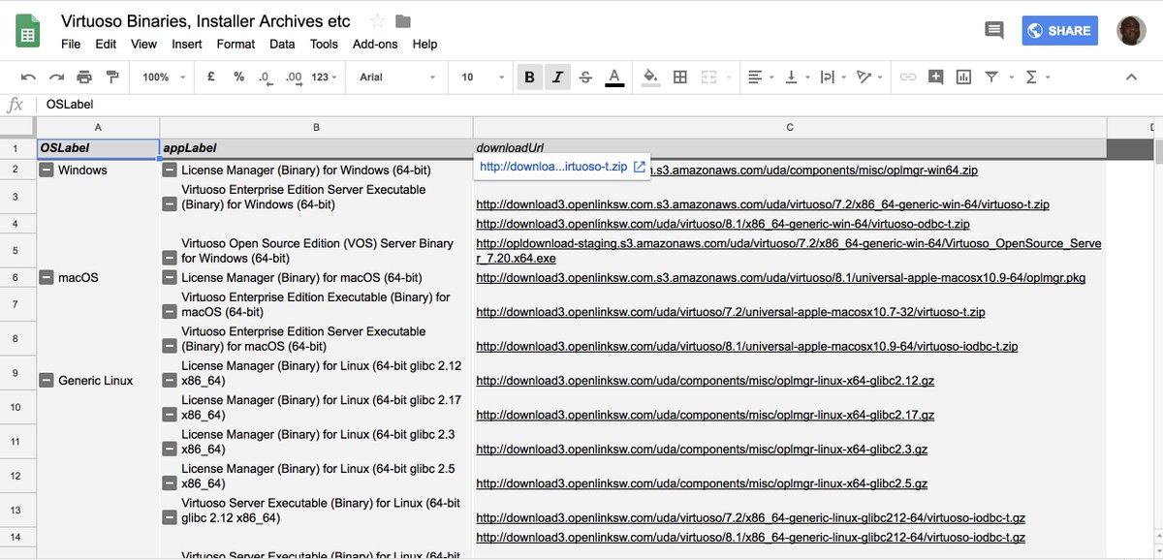Viewport: 1163px width, 560px height.
Task: Move document to folder icon
Action: (x=403, y=21)
